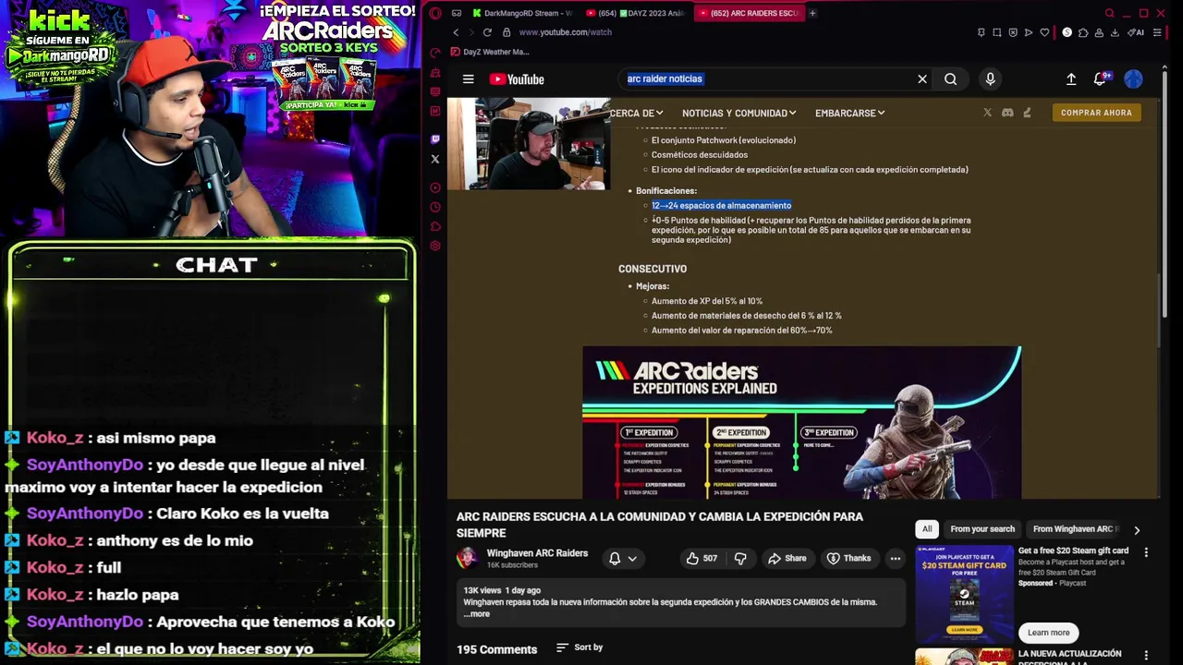This screenshot has height=665, width=1183.
Task: Click Learn more on Playcast ad
Action: (1048, 633)
